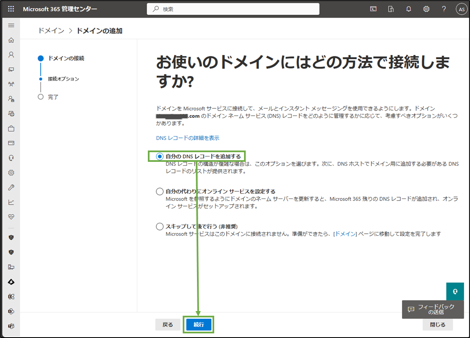Open Devices from the sidebar icon

pos(11,70)
